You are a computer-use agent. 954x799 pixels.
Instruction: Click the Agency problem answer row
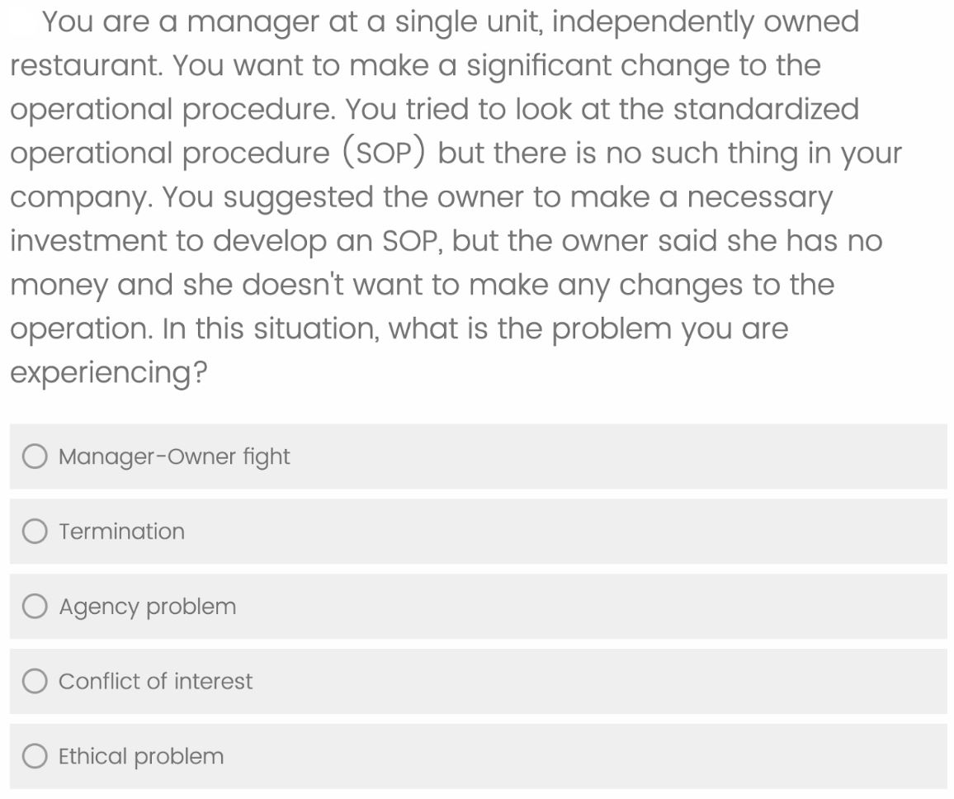pos(477,606)
